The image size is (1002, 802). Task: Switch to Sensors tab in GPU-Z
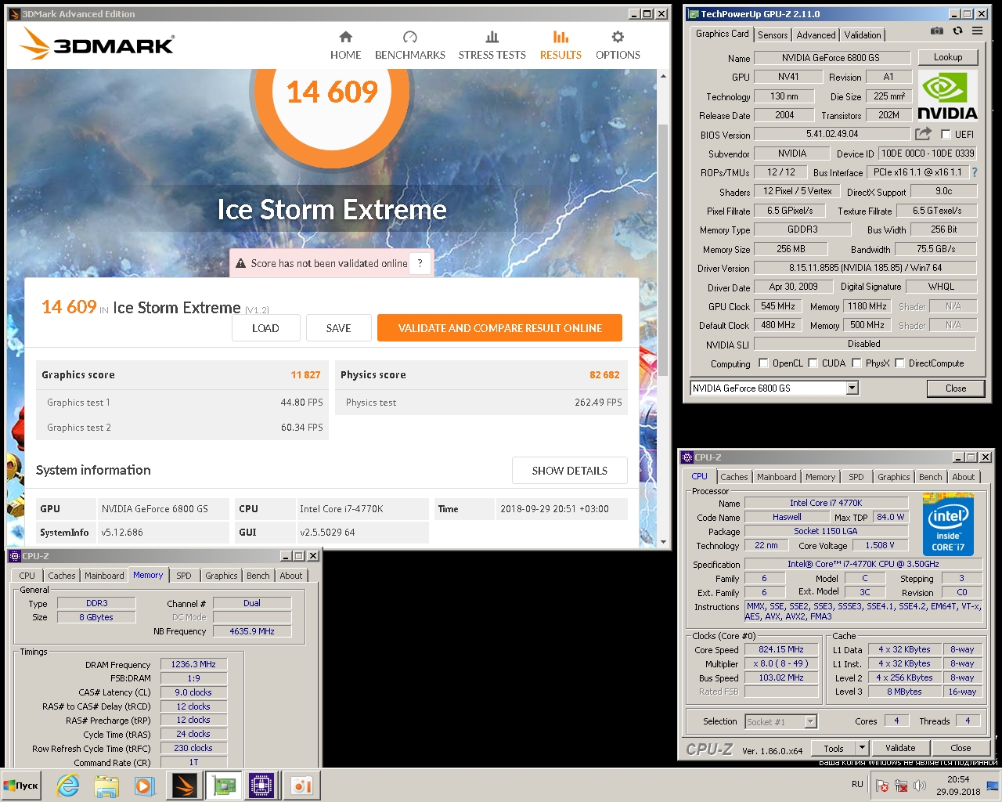(x=773, y=35)
